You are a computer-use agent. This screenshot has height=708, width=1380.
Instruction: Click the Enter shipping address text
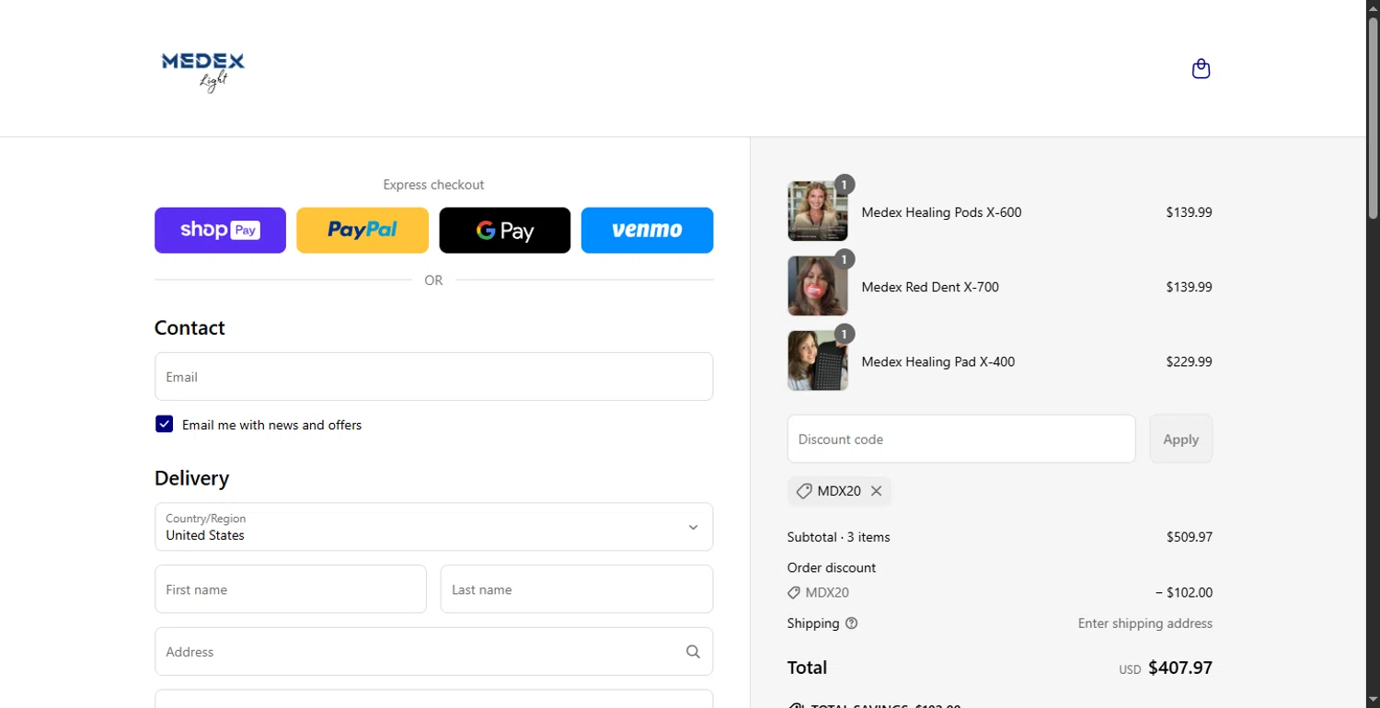(1145, 623)
